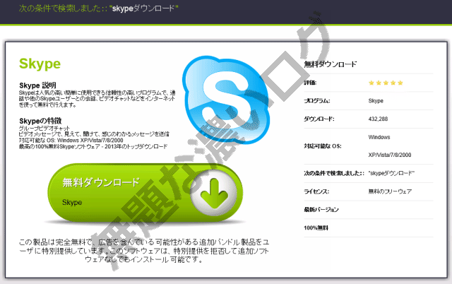Click the ビデオメッセージ feature line
The image size is (452, 284).
click(94, 134)
